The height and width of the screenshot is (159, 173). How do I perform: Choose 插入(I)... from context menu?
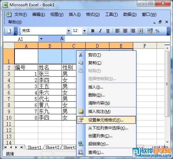106,87
